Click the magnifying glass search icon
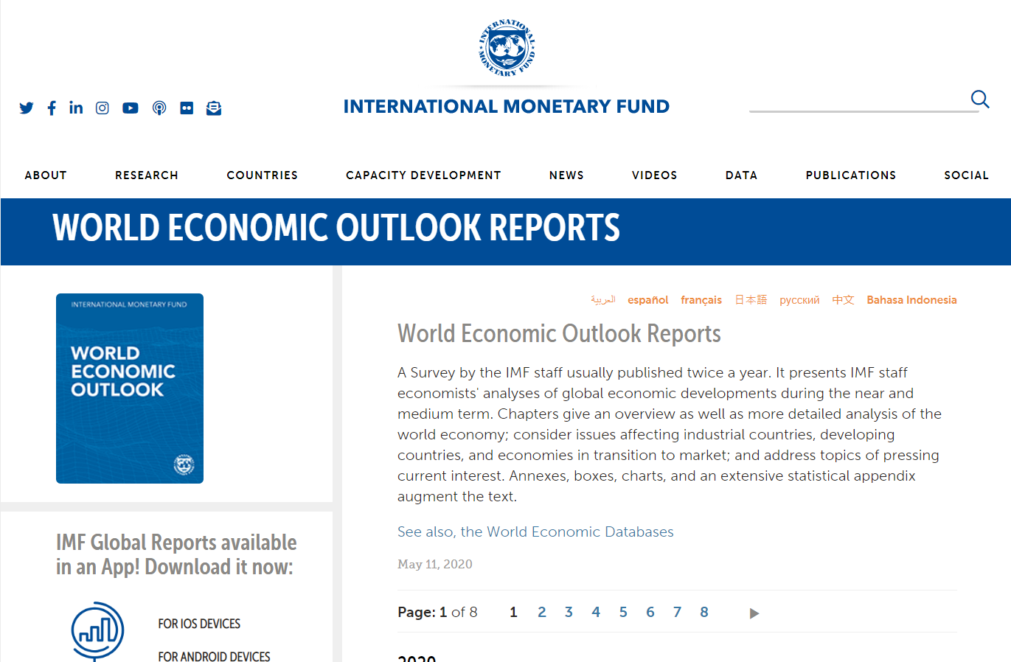The image size is (1011, 662). pos(980,99)
